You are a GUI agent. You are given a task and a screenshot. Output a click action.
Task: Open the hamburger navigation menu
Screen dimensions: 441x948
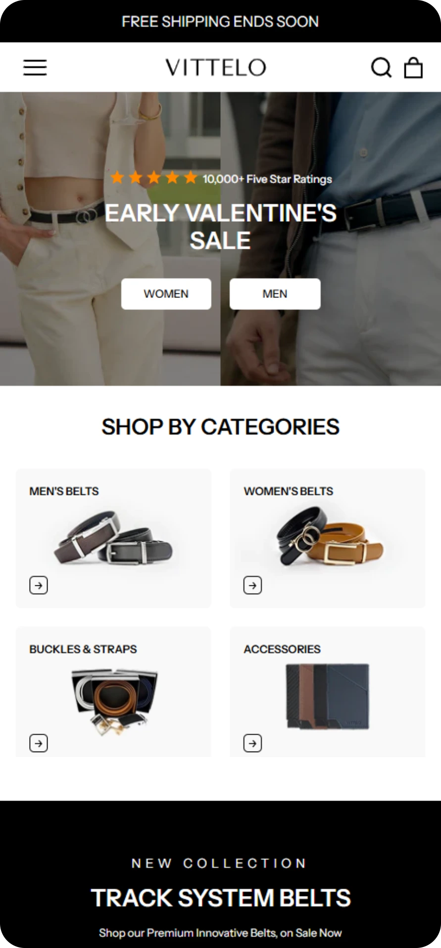(35, 67)
